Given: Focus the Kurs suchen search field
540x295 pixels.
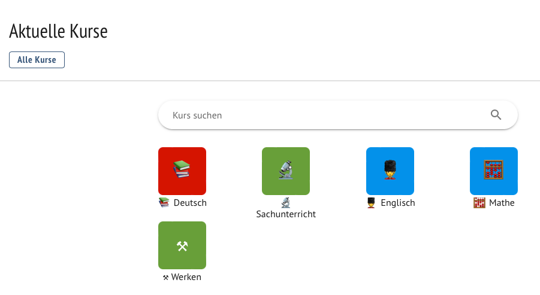Looking at the screenshot, I should point(338,115).
